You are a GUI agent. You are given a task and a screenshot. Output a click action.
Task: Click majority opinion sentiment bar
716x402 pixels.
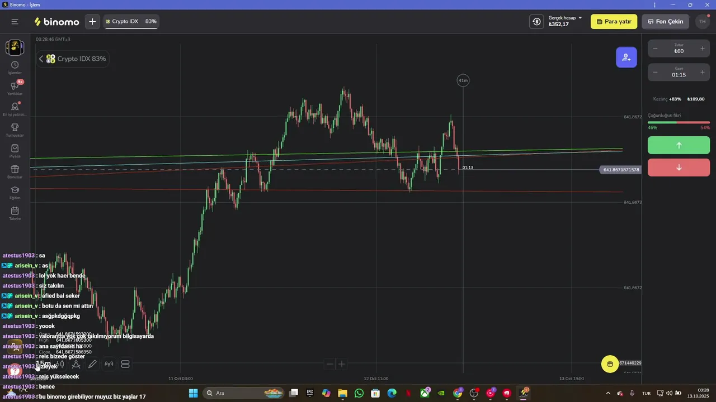[x=679, y=122]
